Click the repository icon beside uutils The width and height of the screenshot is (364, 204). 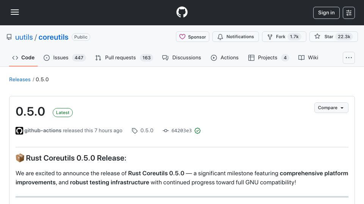tap(9, 37)
